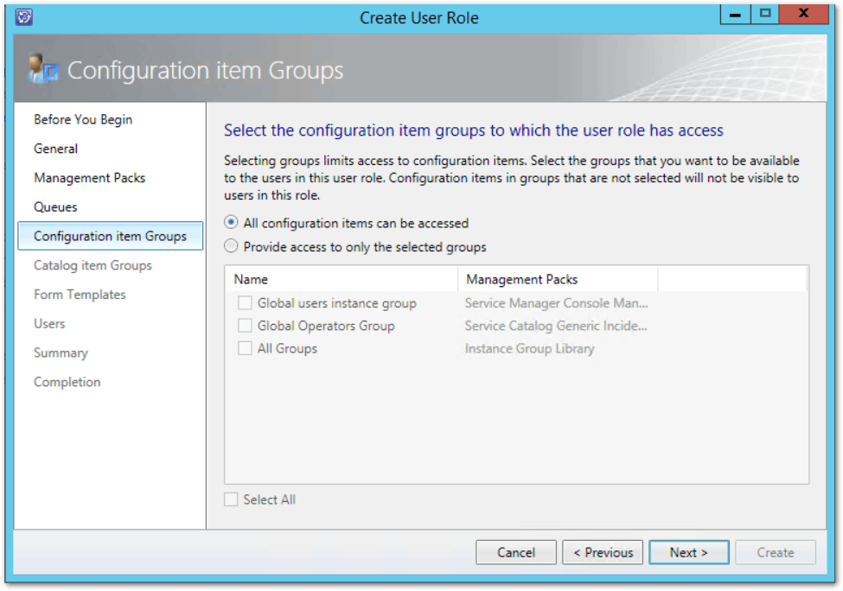
Task: Open the Queues wizard step
Action: (56, 207)
